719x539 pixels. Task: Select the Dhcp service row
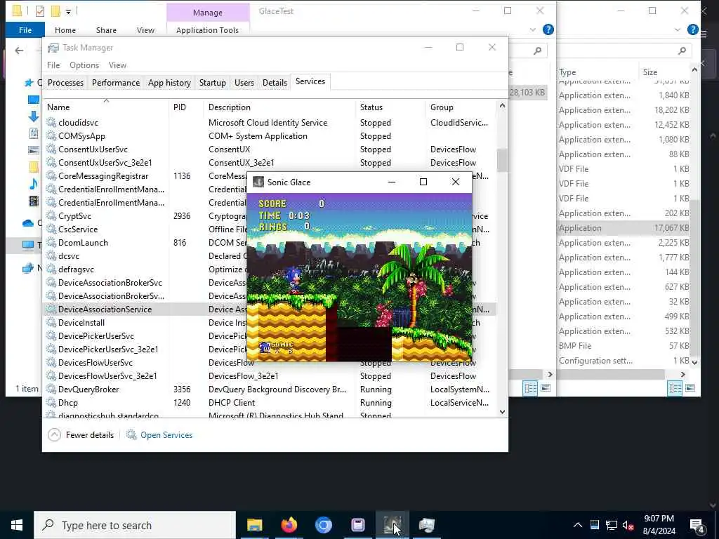click(270, 402)
